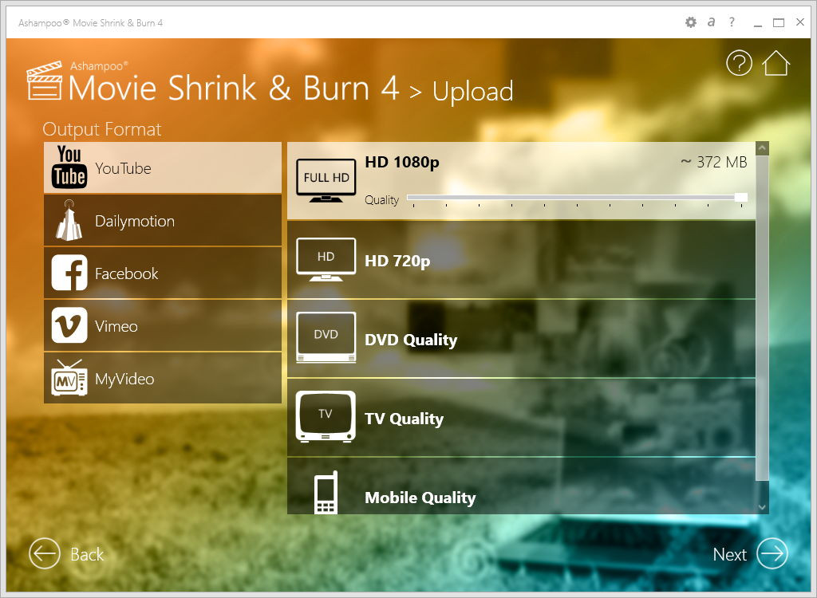Open help via circled question mark
The image size is (817, 598).
point(739,63)
